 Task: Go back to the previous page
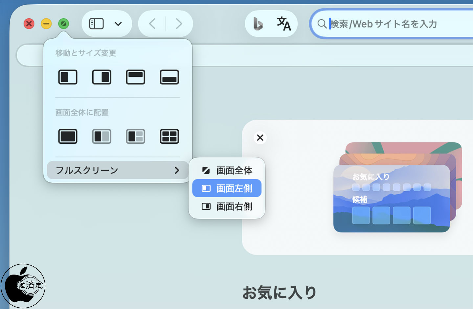(x=152, y=24)
